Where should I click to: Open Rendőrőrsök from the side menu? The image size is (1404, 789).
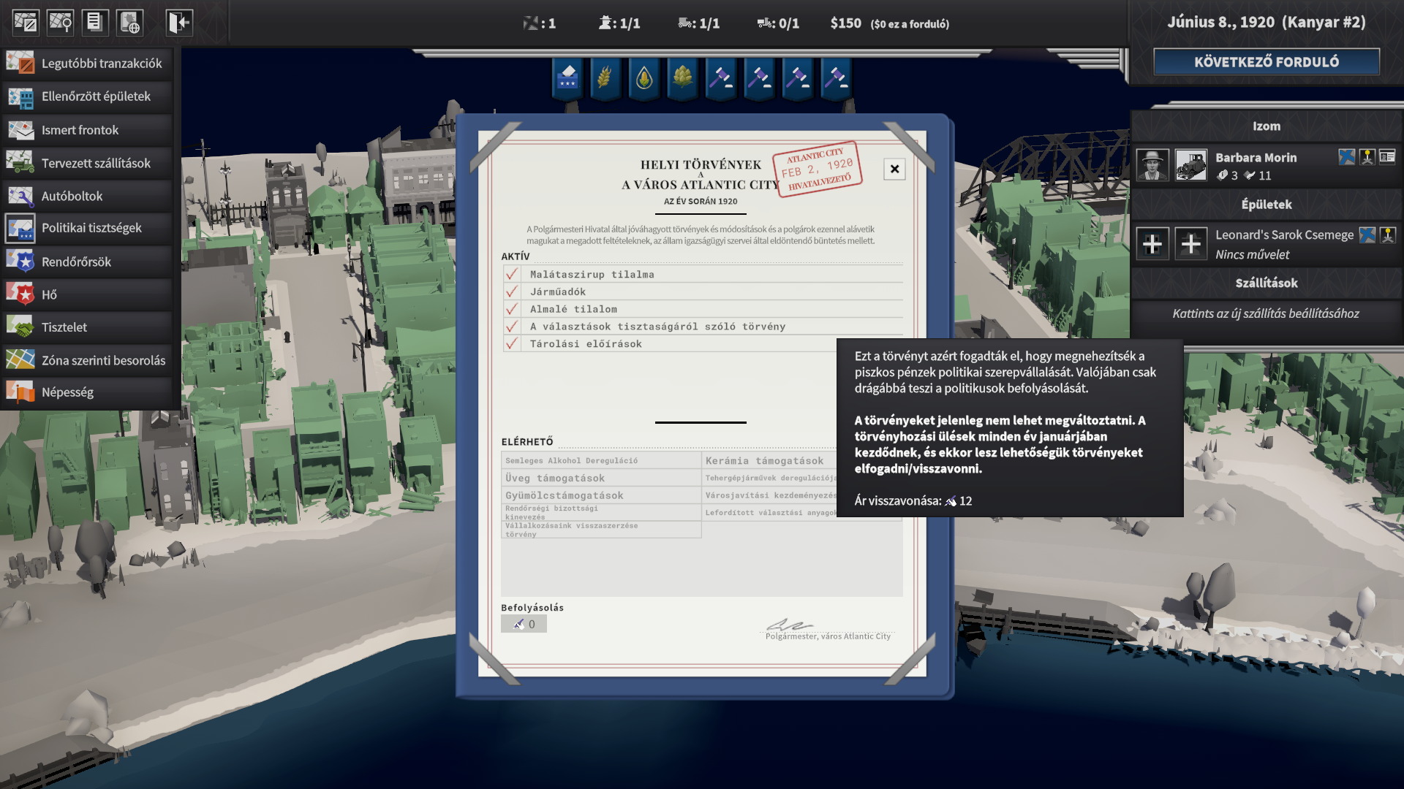pyautogui.click(x=76, y=262)
